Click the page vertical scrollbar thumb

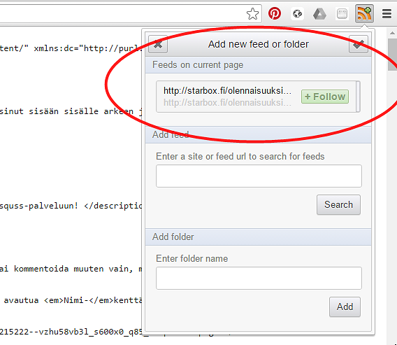pos(392,55)
